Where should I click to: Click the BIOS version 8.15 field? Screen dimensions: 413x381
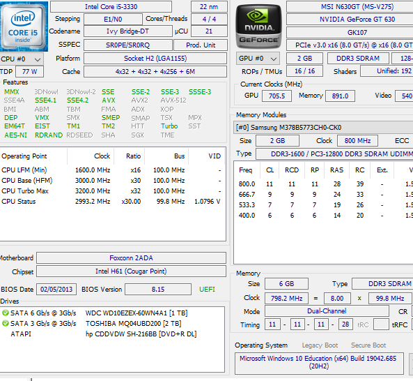click(x=158, y=289)
